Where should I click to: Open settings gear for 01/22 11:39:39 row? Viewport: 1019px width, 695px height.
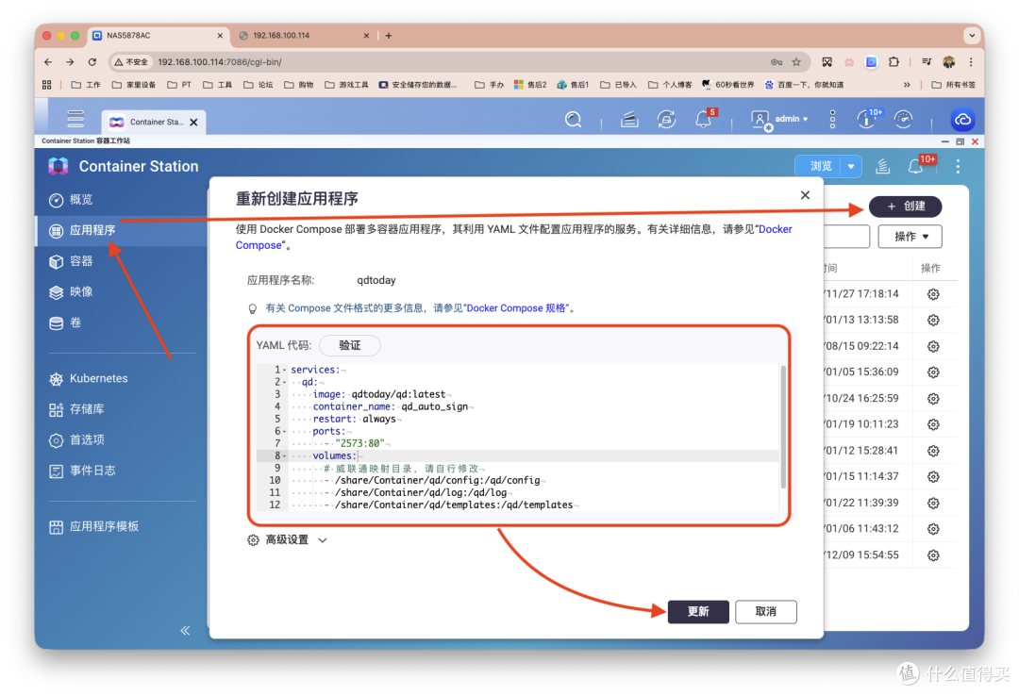(x=933, y=504)
